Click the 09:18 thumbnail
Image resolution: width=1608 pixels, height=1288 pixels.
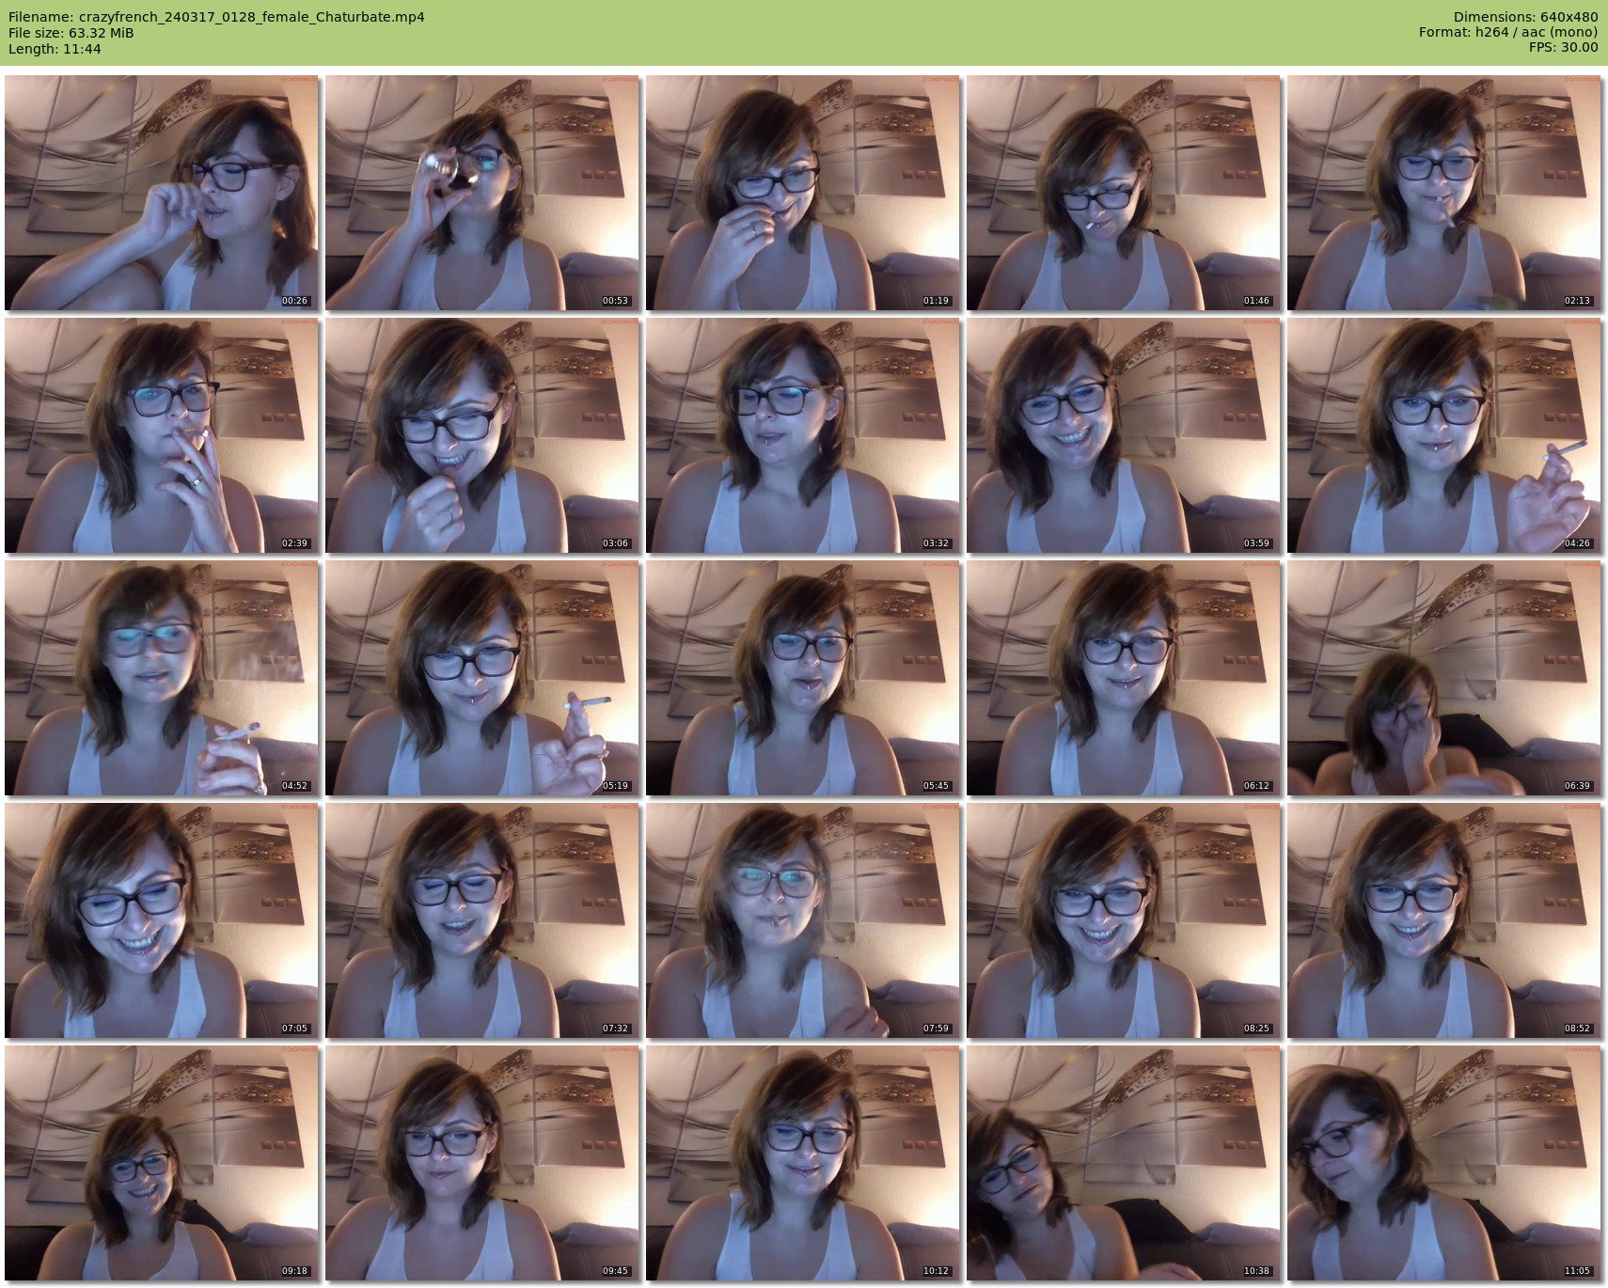[161, 1163]
